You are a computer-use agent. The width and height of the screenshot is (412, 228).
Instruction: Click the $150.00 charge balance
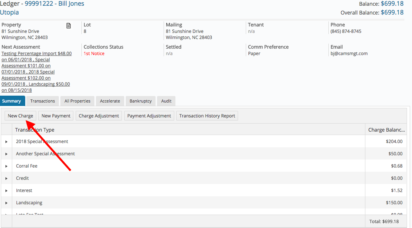point(394,203)
